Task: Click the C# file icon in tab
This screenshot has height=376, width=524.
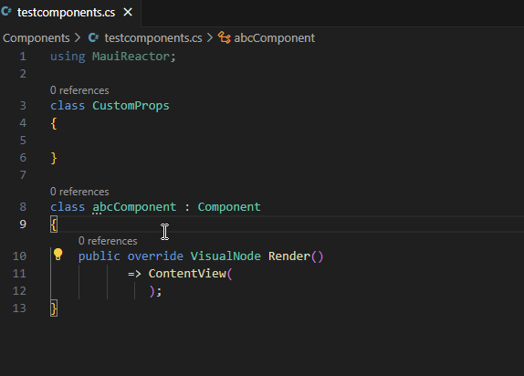Action: click(6, 12)
